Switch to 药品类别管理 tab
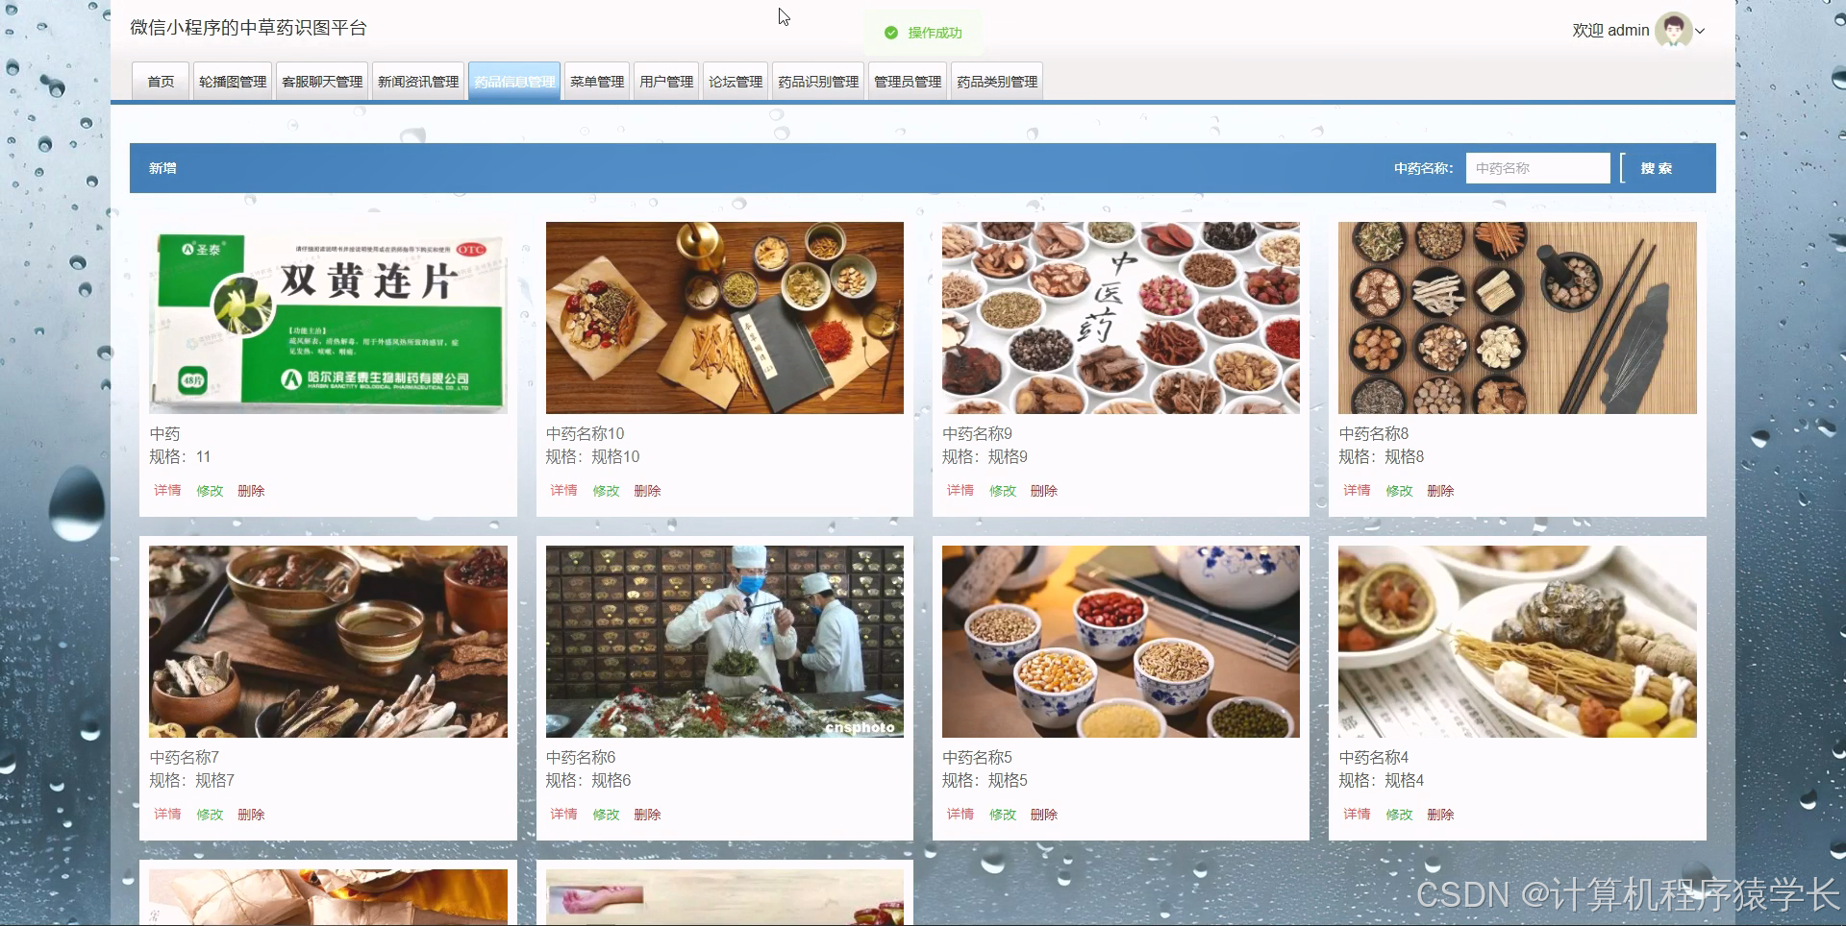The image size is (1846, 926). [997, 82]
